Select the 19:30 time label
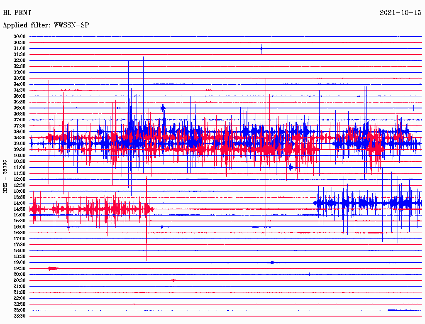 click(x=20, y=269)
